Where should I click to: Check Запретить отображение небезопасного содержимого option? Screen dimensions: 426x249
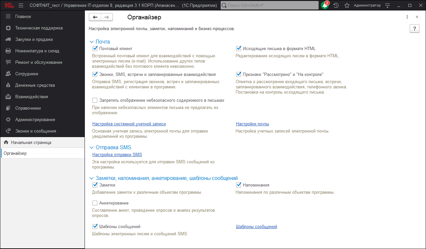[x=95, y=100]
